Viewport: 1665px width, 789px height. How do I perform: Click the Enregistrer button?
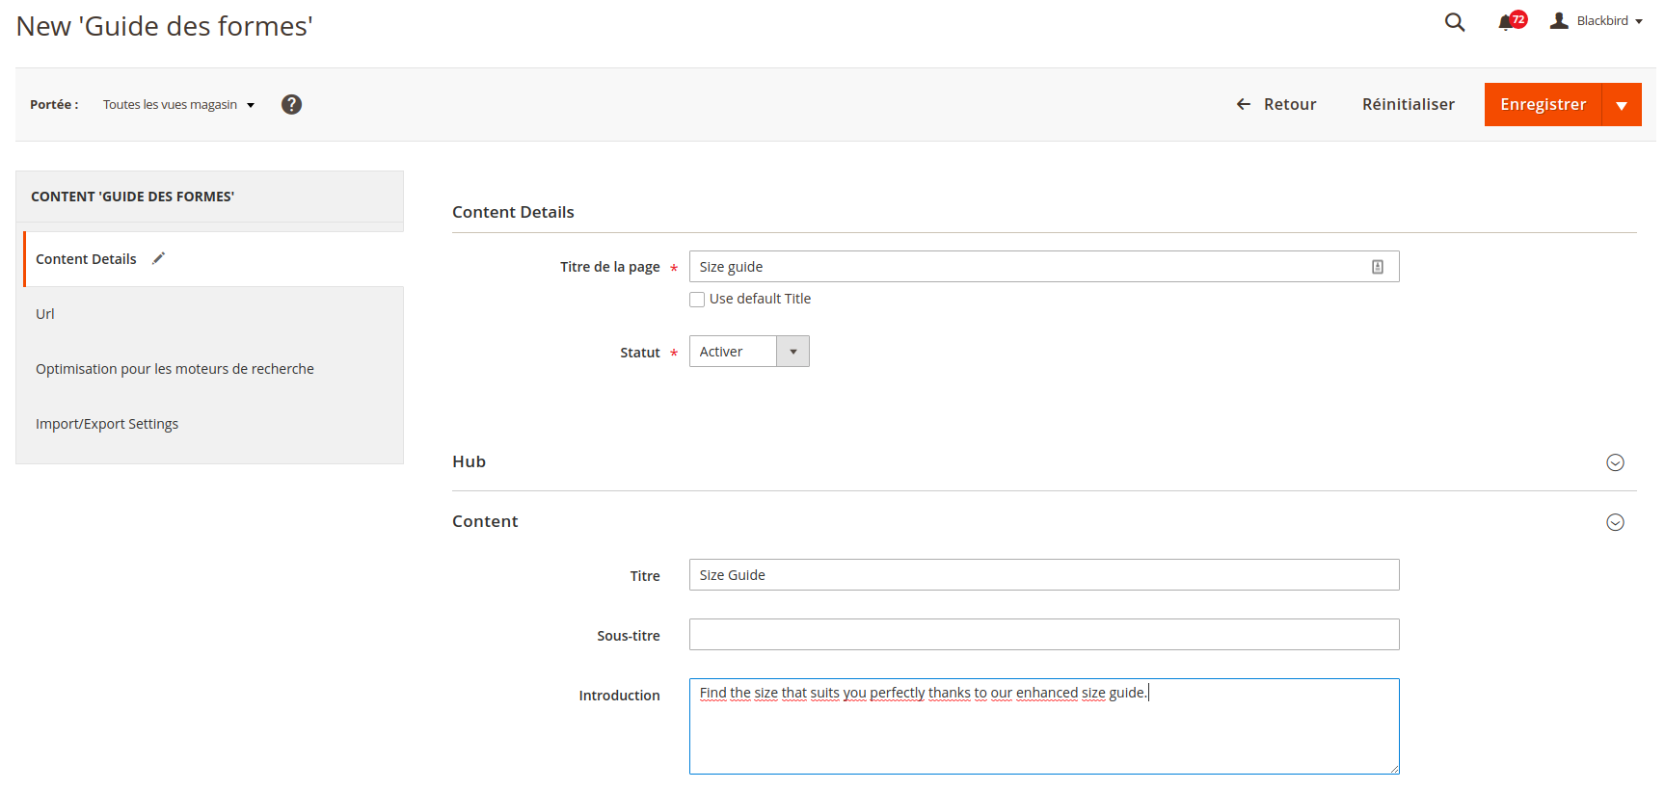pos(1543,105)
